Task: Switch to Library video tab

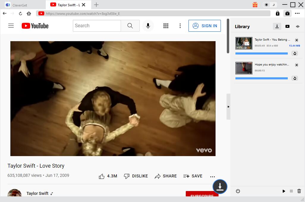Action: [x=287, y=26]
